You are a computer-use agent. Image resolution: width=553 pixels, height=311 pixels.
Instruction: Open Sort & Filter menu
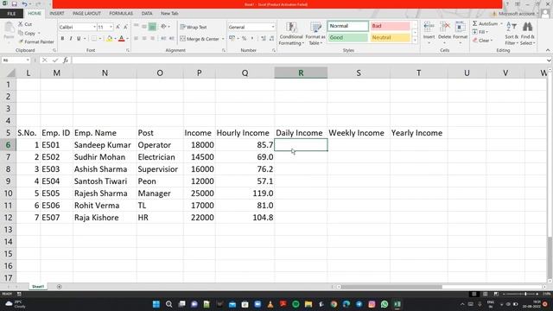click(512, 34)
